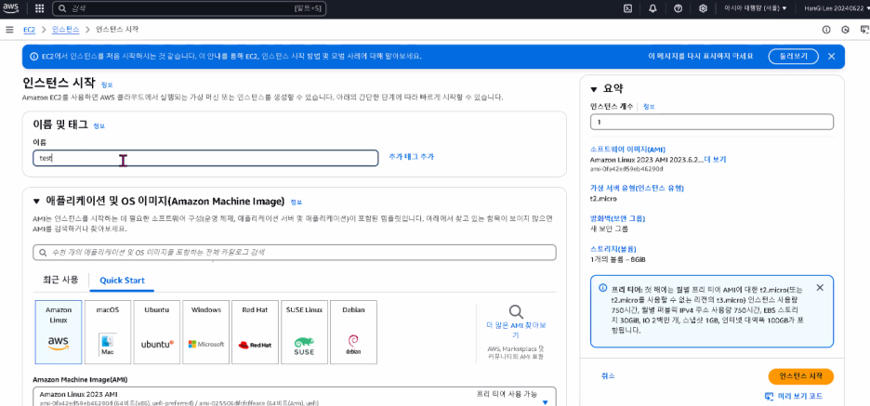This screenshot has height=406, width=870.
Task: Click the code preview icon
Action: click(x=769, y=396)
